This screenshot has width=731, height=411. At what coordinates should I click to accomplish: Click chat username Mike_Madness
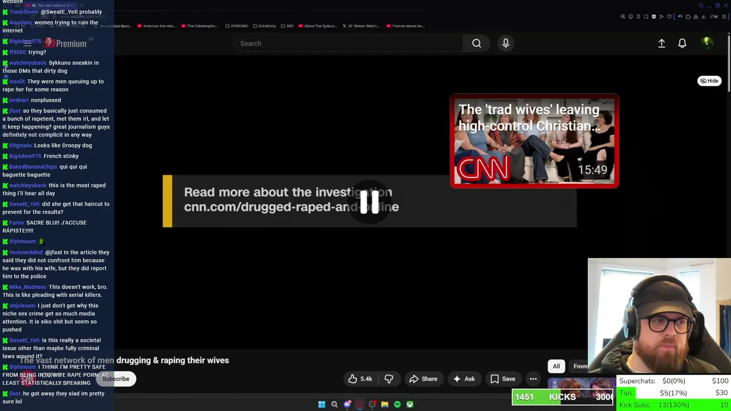point(27,287)
